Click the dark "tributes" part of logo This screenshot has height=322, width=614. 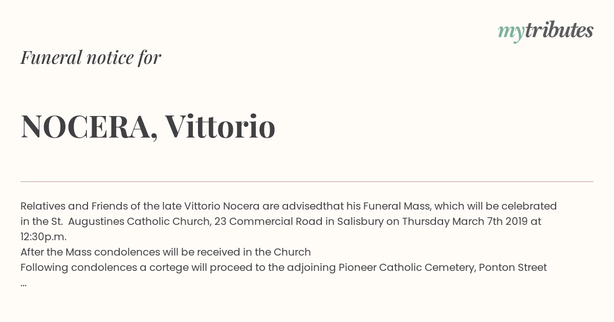(559, 30)
